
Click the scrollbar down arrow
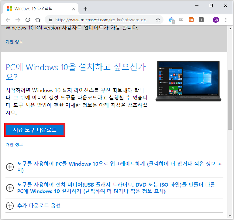tap(230, 216)
